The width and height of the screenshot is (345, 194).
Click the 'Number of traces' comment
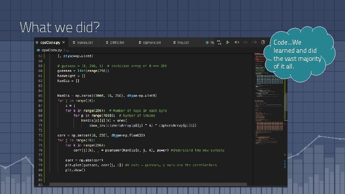[x=137, y=115]
